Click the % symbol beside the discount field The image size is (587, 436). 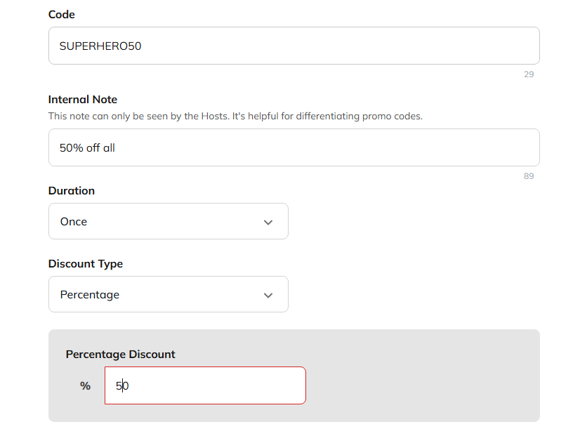point(86,386)
